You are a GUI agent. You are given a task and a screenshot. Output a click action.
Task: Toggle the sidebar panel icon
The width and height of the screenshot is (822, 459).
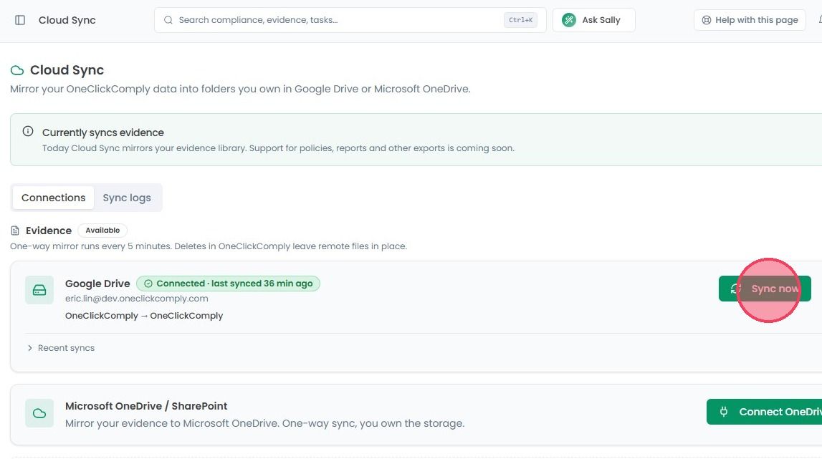pyautogui.click(x=20, y=20)
